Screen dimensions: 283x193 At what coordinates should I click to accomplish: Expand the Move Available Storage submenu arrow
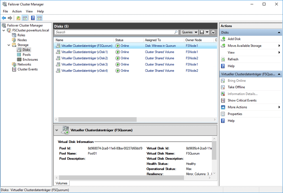[279, 46]
